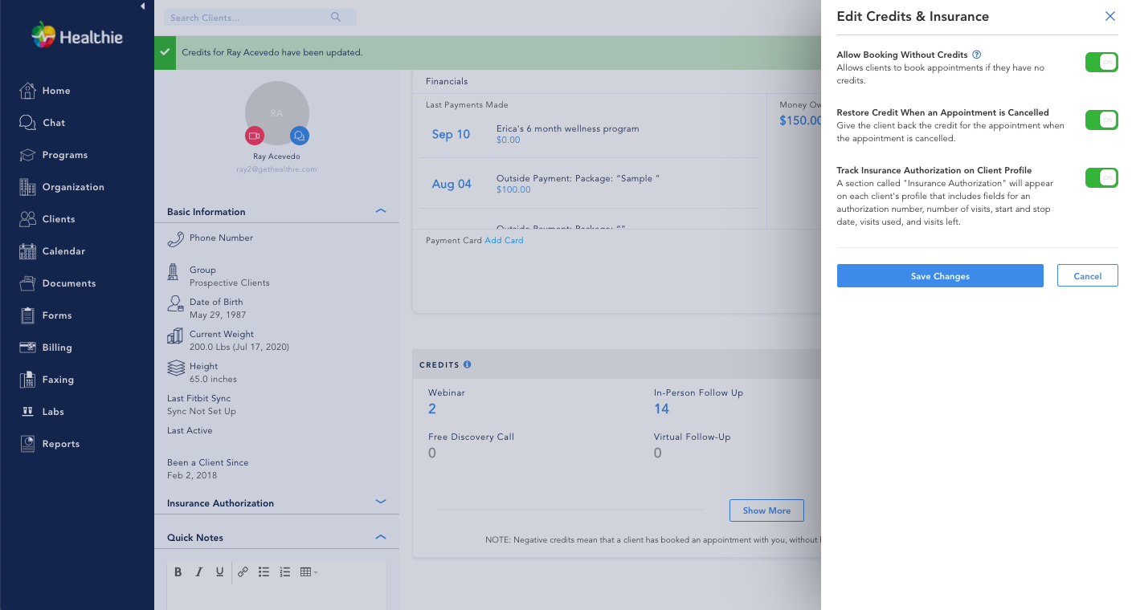The height and width of the screenshot is (610, 1132).
Task: Toggle Track Insurance Authorization switch
Action: [1101, 177]
